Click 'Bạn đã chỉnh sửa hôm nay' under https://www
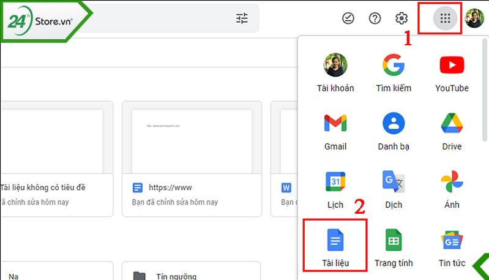489x280 pixels. pos(175,202)
